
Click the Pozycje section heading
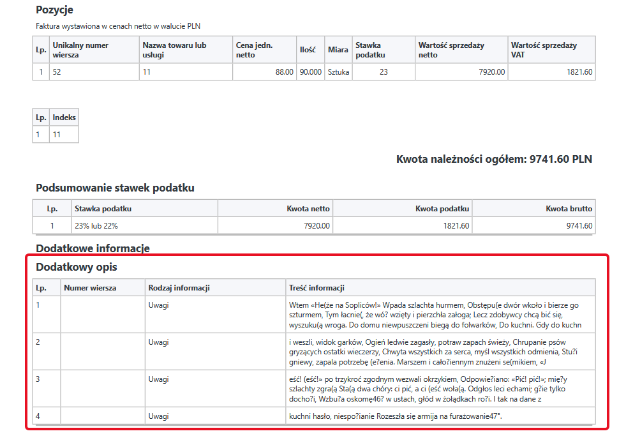click(54, 10)
